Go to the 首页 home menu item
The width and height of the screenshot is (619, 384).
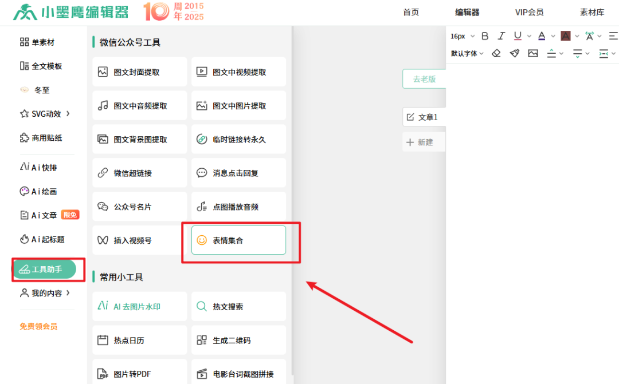point(410,11)
